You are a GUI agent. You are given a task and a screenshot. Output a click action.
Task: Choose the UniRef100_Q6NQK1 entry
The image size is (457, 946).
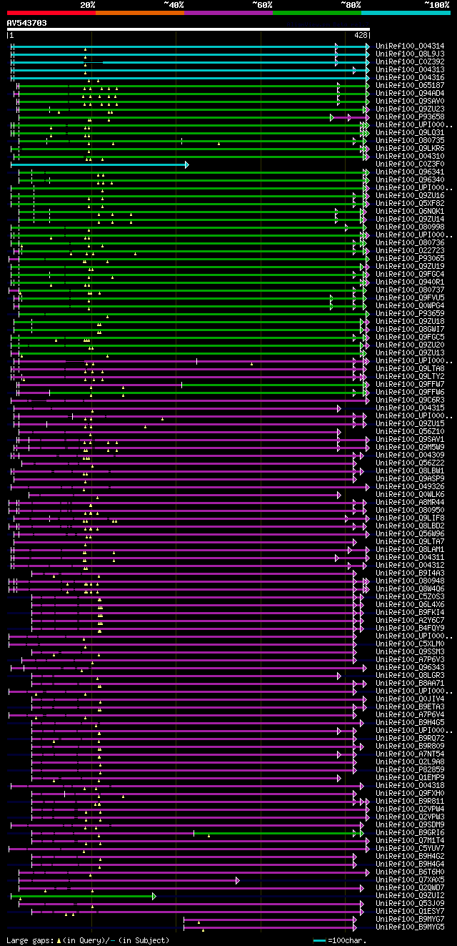[x=411, y=212]
